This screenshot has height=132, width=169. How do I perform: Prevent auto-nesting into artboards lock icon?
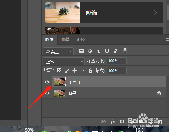pyautogui.click(x=83, y=71)
